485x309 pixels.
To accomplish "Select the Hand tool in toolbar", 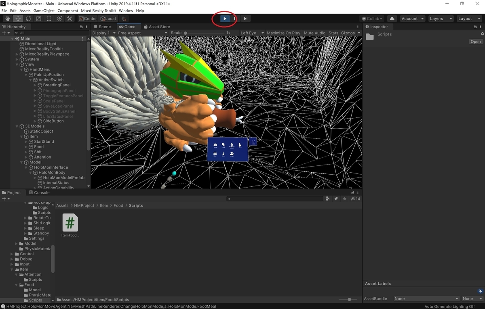I will [8, 19].
